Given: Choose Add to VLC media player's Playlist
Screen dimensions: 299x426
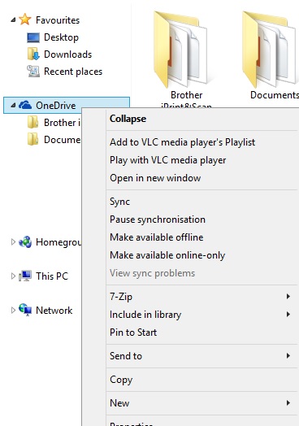Looking at the screenshot, I should [x=182, y=142].
